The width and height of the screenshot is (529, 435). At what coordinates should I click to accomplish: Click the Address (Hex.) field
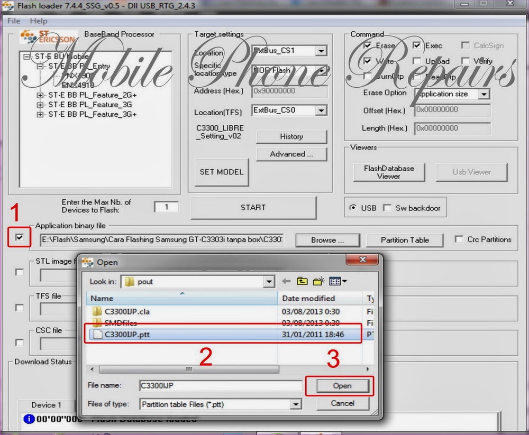coord(290,91)
